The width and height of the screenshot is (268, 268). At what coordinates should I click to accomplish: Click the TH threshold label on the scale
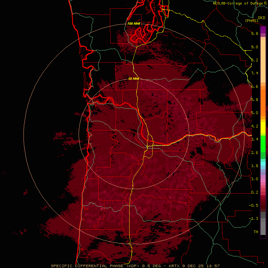point(256,232)
